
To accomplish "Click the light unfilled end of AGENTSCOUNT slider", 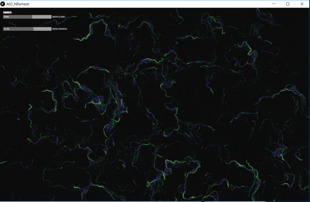I will pos(42,17).
